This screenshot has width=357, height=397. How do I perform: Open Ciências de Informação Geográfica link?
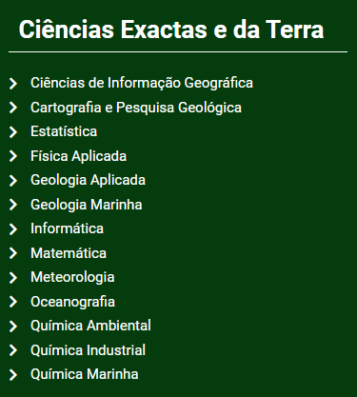coord(142,83)
